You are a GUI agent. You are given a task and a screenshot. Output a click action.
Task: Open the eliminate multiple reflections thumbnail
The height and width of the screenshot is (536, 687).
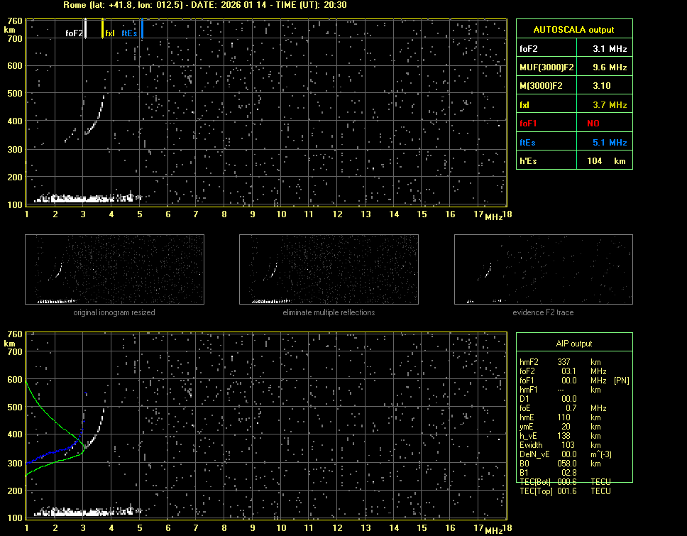(x=329, y=269)
